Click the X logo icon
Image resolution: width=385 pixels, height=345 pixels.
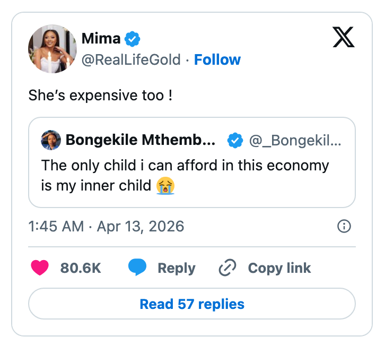[x=343, y=38]
